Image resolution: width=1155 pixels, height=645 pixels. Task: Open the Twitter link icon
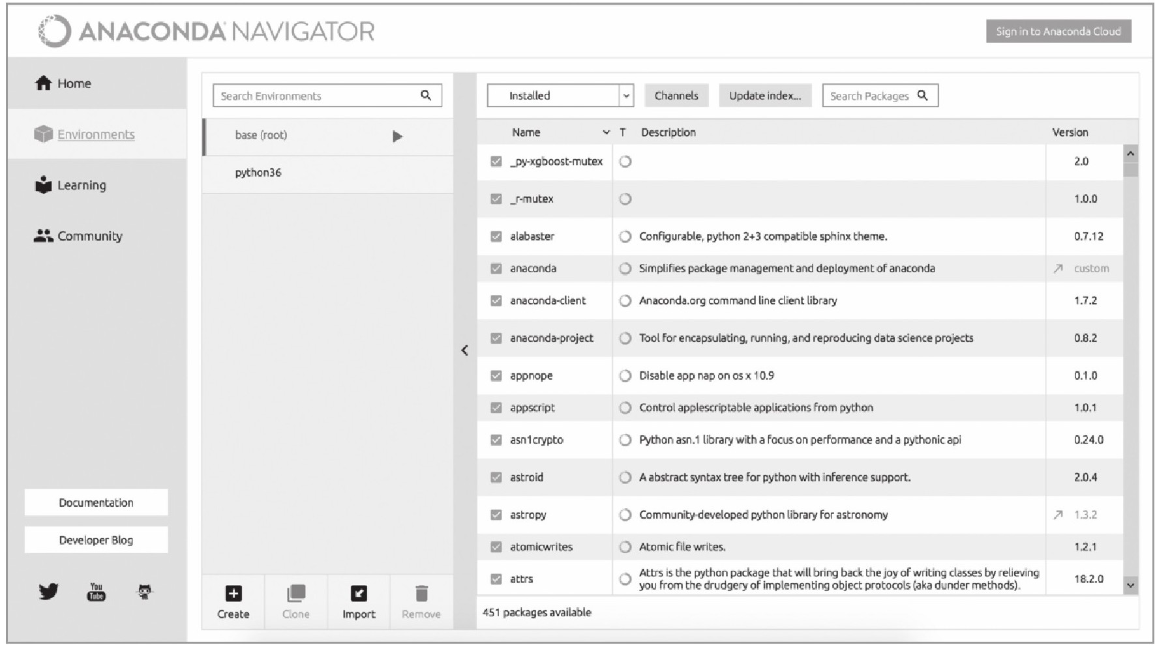point(48,592)
